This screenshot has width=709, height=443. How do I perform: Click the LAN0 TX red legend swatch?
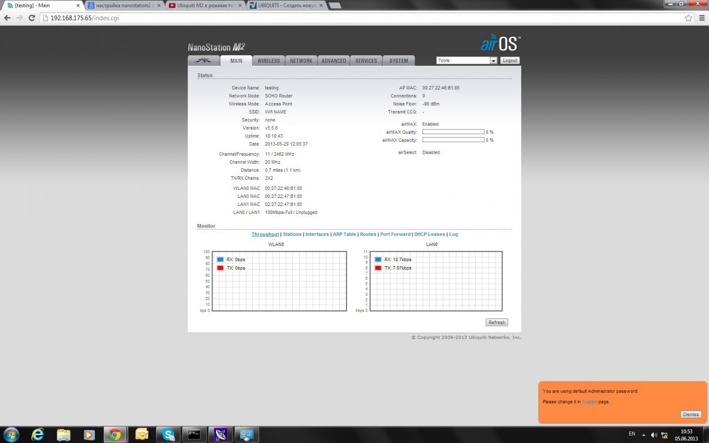point(378,268)
